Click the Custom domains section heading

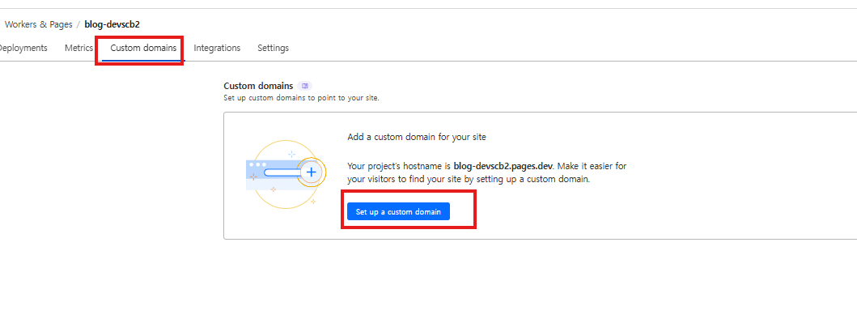258,86
